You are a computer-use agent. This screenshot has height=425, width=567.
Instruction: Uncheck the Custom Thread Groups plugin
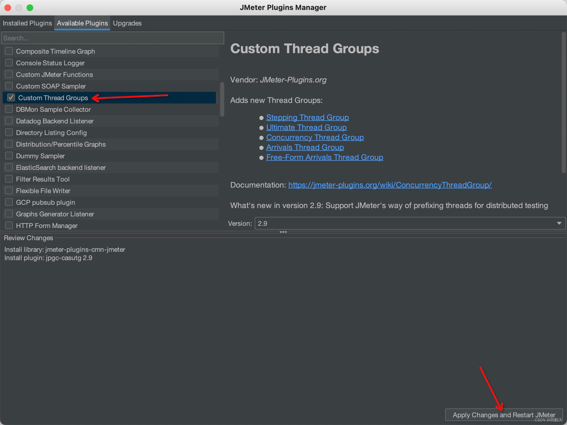tap(11, 97)
